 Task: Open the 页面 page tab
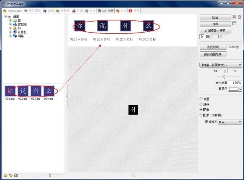click(x=77, y=11)
